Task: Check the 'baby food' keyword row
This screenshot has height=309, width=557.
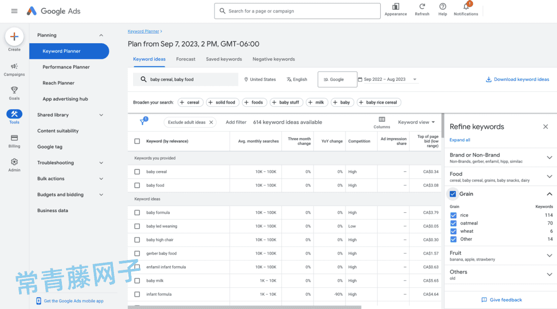Action: point(137,185)
